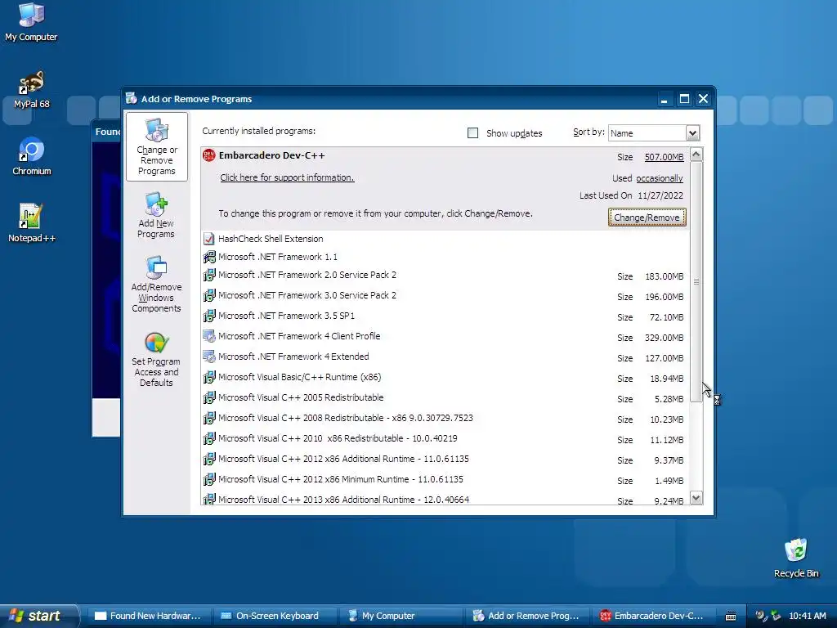The width and height of the screenshot is (837, 628).
Task: Select the Recycle Bin icon
Action: coord(796,558)
